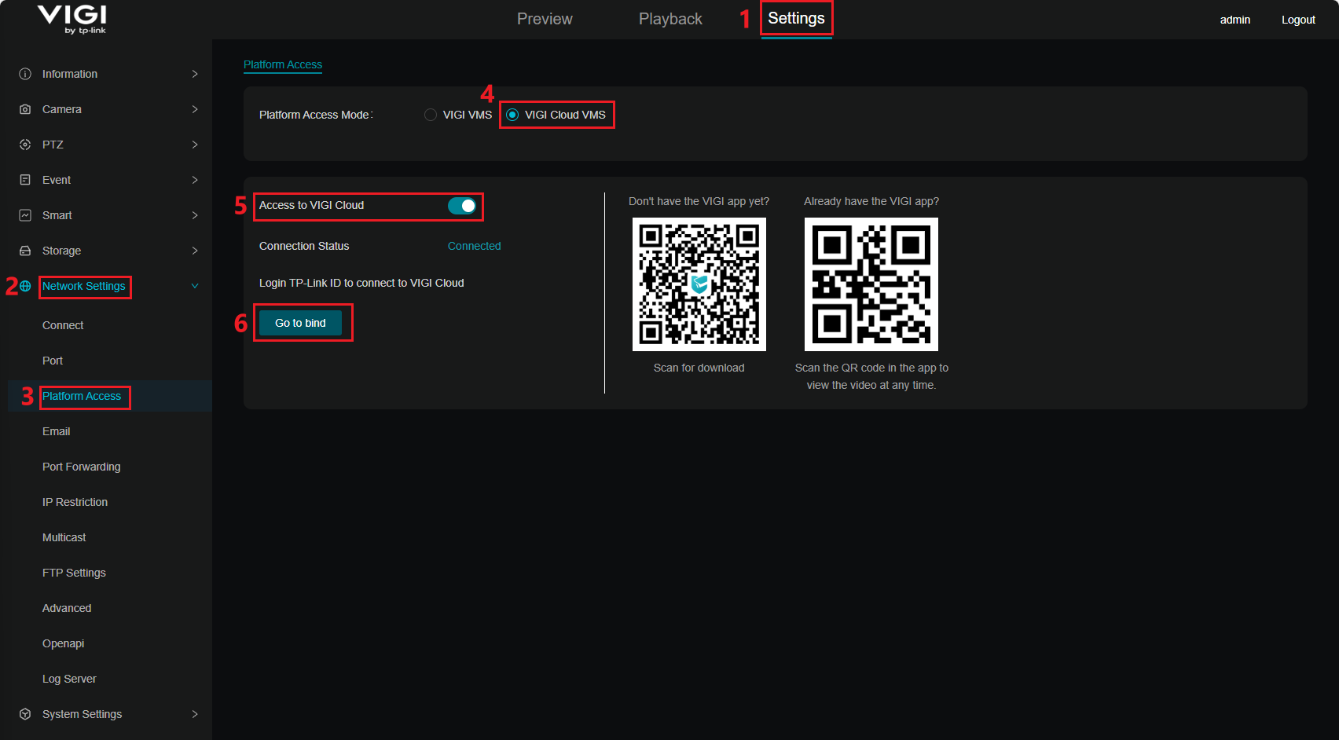
Task: Click the Go to bind button
Action: coord(300,323)
